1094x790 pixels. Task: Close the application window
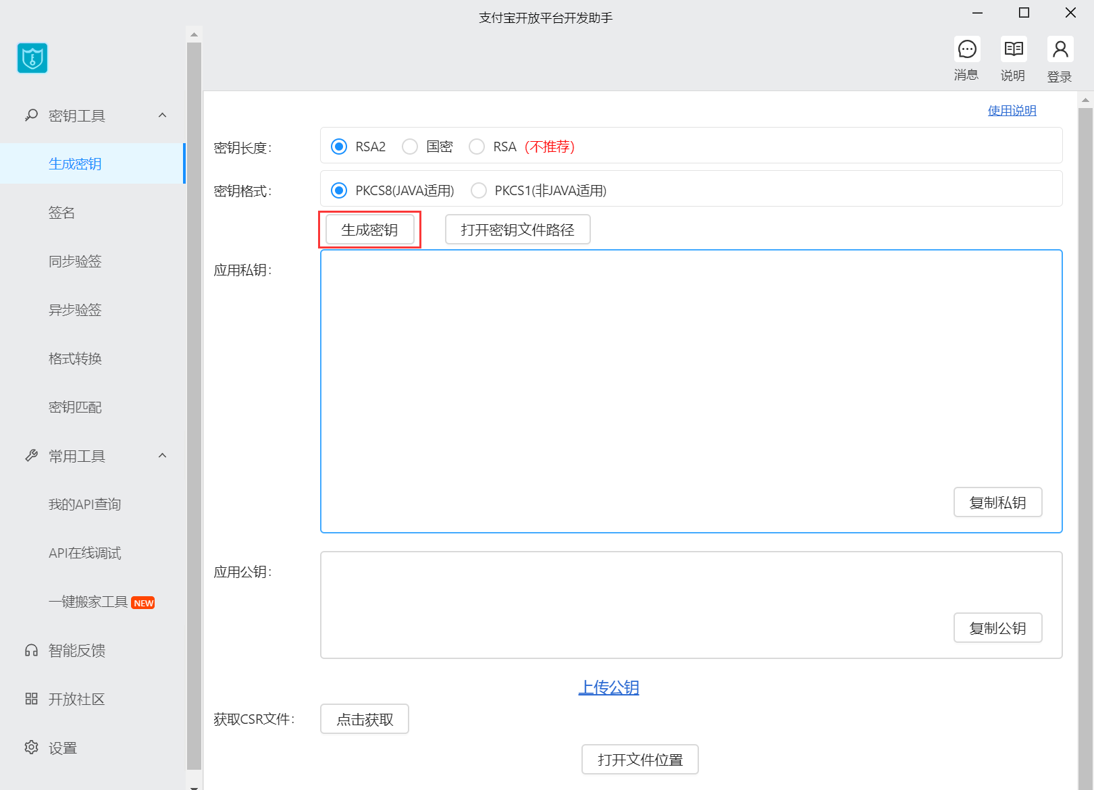(1070, 13)
